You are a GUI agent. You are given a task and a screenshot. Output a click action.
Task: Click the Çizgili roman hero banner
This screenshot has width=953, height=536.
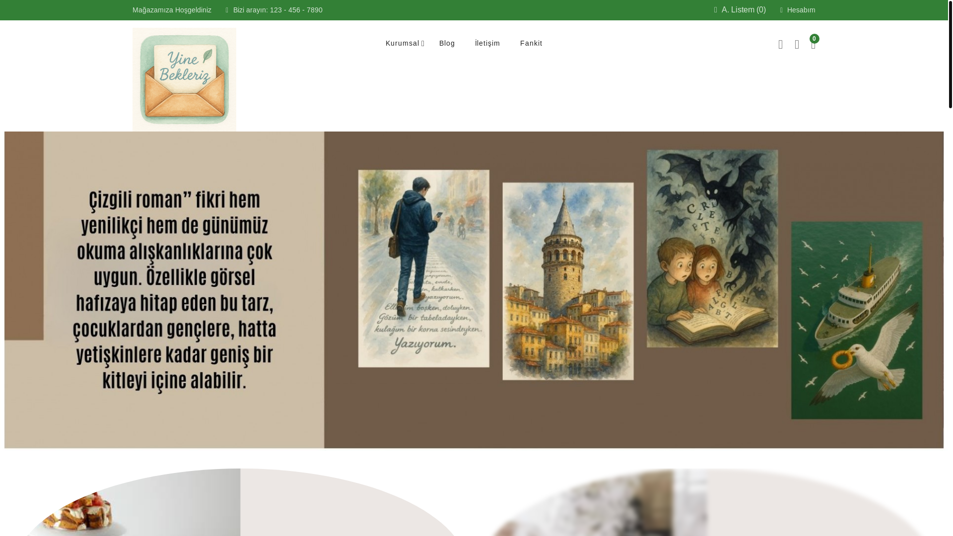474,290
